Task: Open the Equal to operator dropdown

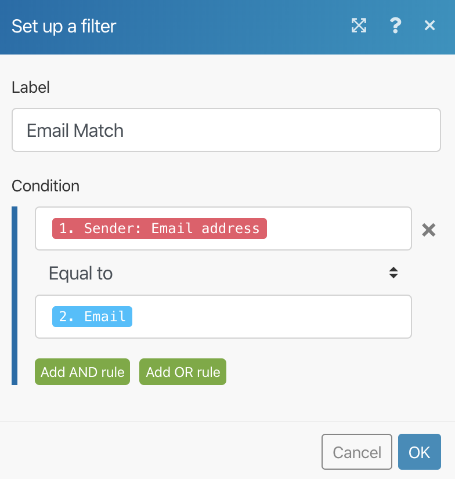Action: pyautogui.click(x=223, y=273)
